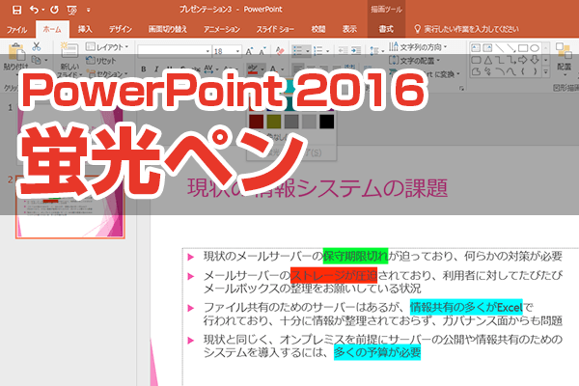Undo the last action in the title bar
The width and height of the screenshot is (579, 386).
pos(34,10)
